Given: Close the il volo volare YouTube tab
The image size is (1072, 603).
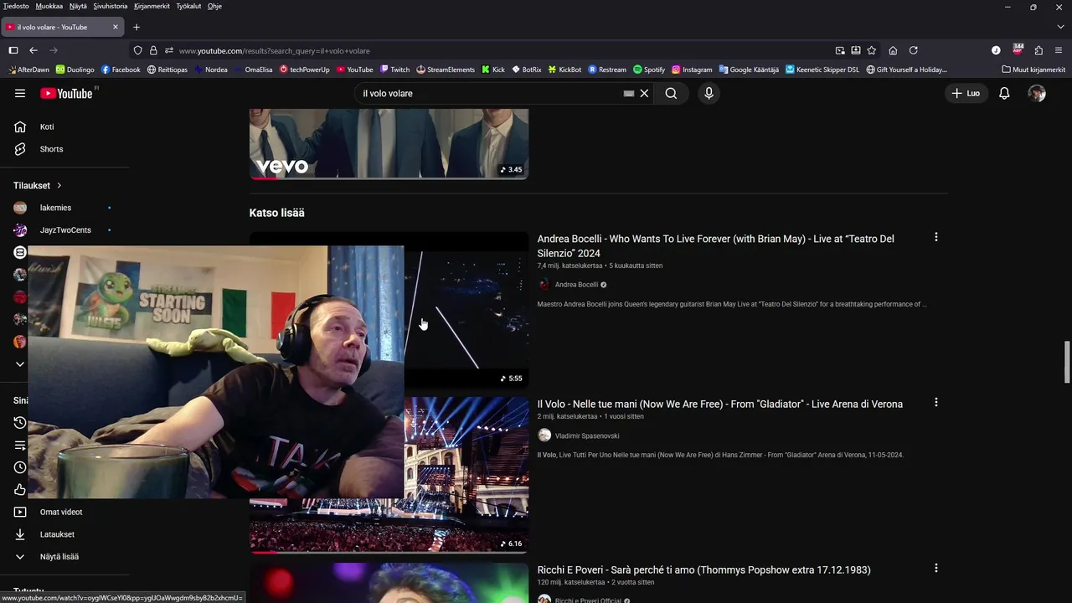Looking at the screenshot, I should click(x=116, y=27).
